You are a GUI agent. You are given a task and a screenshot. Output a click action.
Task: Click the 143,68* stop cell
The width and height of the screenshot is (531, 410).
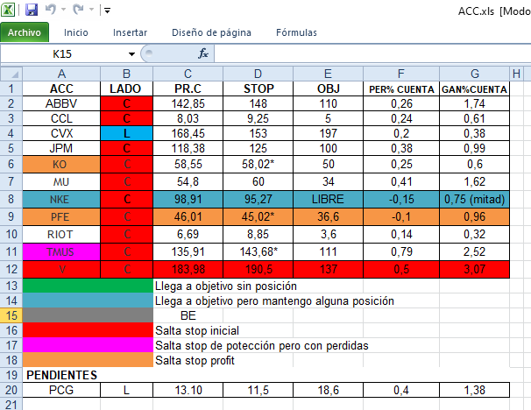pos(258,252)
